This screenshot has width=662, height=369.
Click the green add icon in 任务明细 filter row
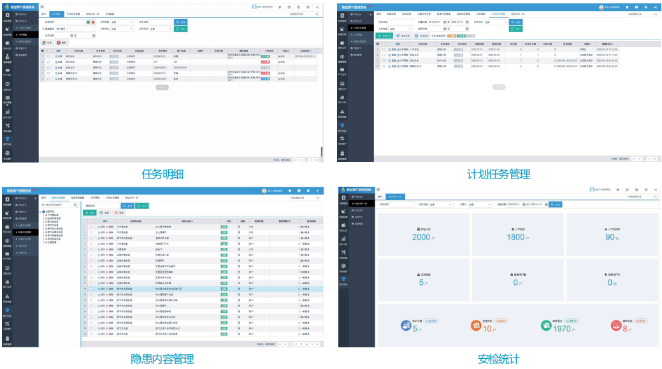pos(89,22)
